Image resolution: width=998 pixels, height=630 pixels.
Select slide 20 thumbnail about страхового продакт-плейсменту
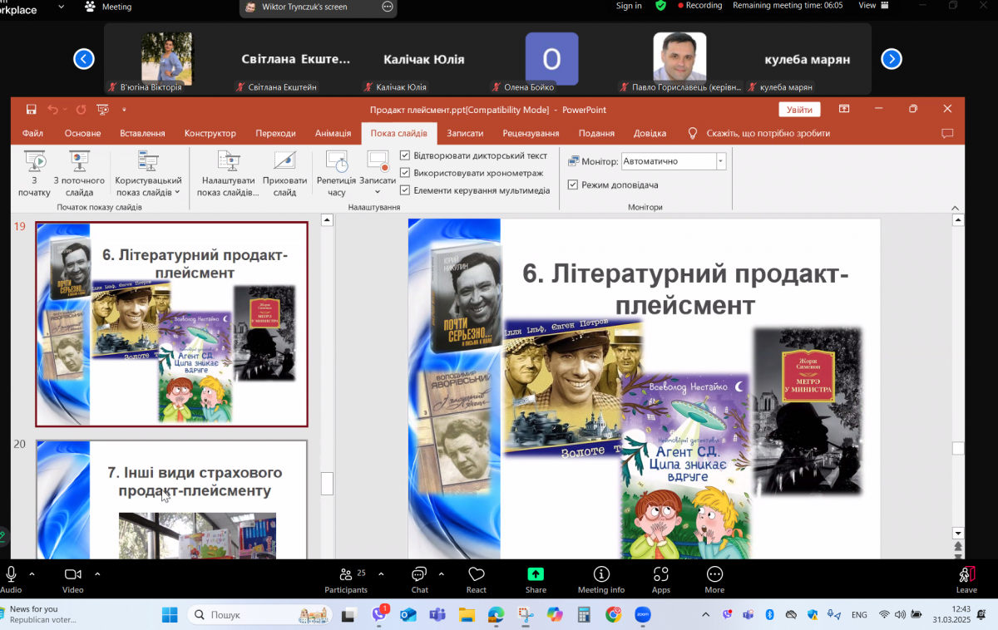point(171,500)
